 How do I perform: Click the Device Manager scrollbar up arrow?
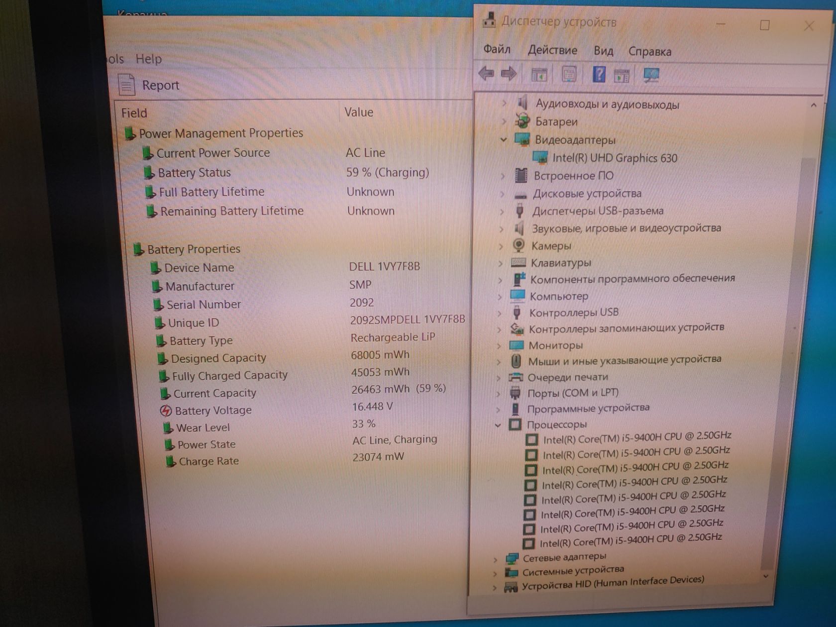[x=814, y=105]
